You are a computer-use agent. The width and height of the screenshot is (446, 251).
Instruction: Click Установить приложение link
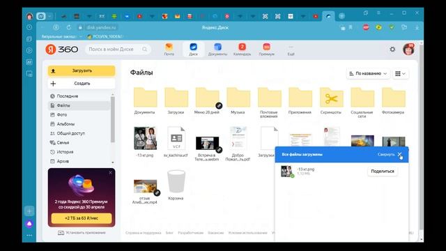[x=82, y=233]
